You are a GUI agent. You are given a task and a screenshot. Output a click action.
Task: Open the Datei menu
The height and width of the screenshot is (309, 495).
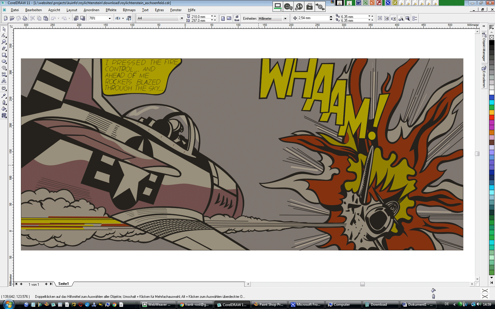point(15,10)
